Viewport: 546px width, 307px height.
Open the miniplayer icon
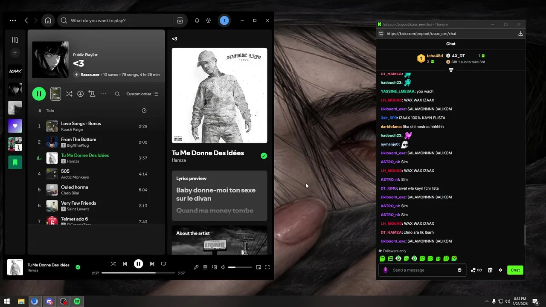(x=258, y=267)
